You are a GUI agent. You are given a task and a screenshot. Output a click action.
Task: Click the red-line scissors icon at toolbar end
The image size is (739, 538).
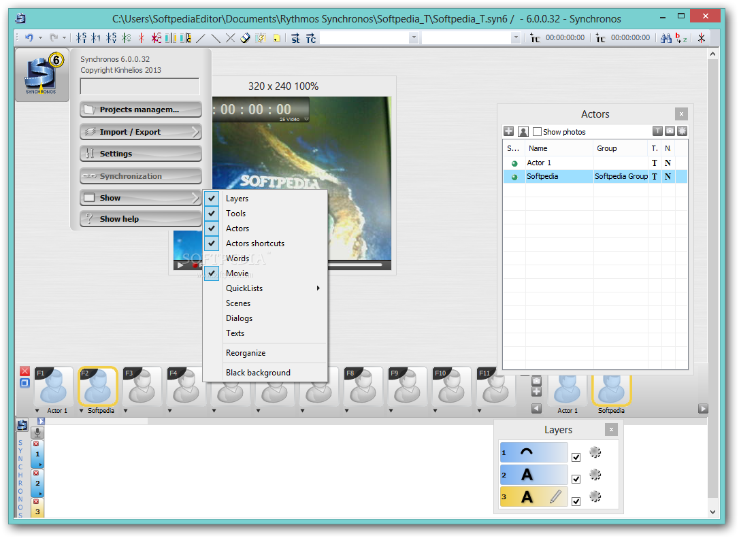702,38
